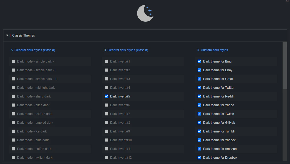Enable Dark invert #2

point(106,70)
